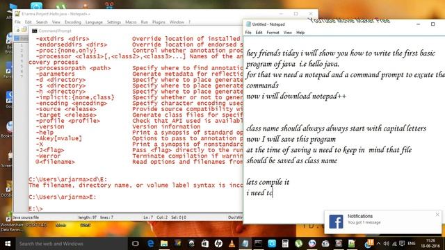Click the Open file icon in Notepad++ toolbar
The image size is (445, 250).
tap(24, 30)
